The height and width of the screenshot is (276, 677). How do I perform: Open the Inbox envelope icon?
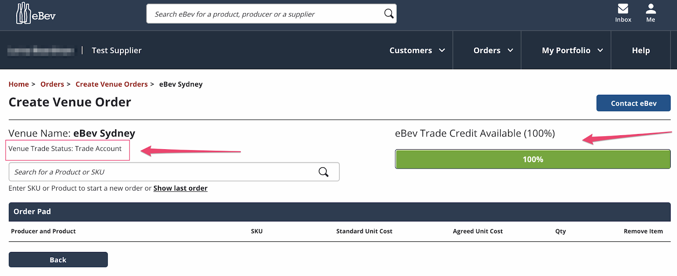(x=623, y=8)
